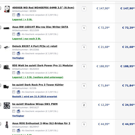Click gift box icon for WD Red drive
Viewport: 135px width, 135px height.
tap(18, 15)
